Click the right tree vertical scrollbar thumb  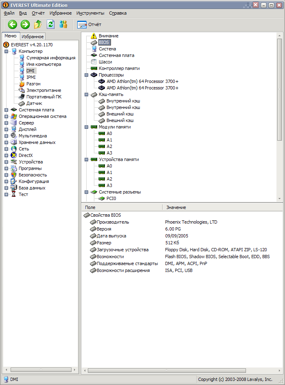(279, 89)
